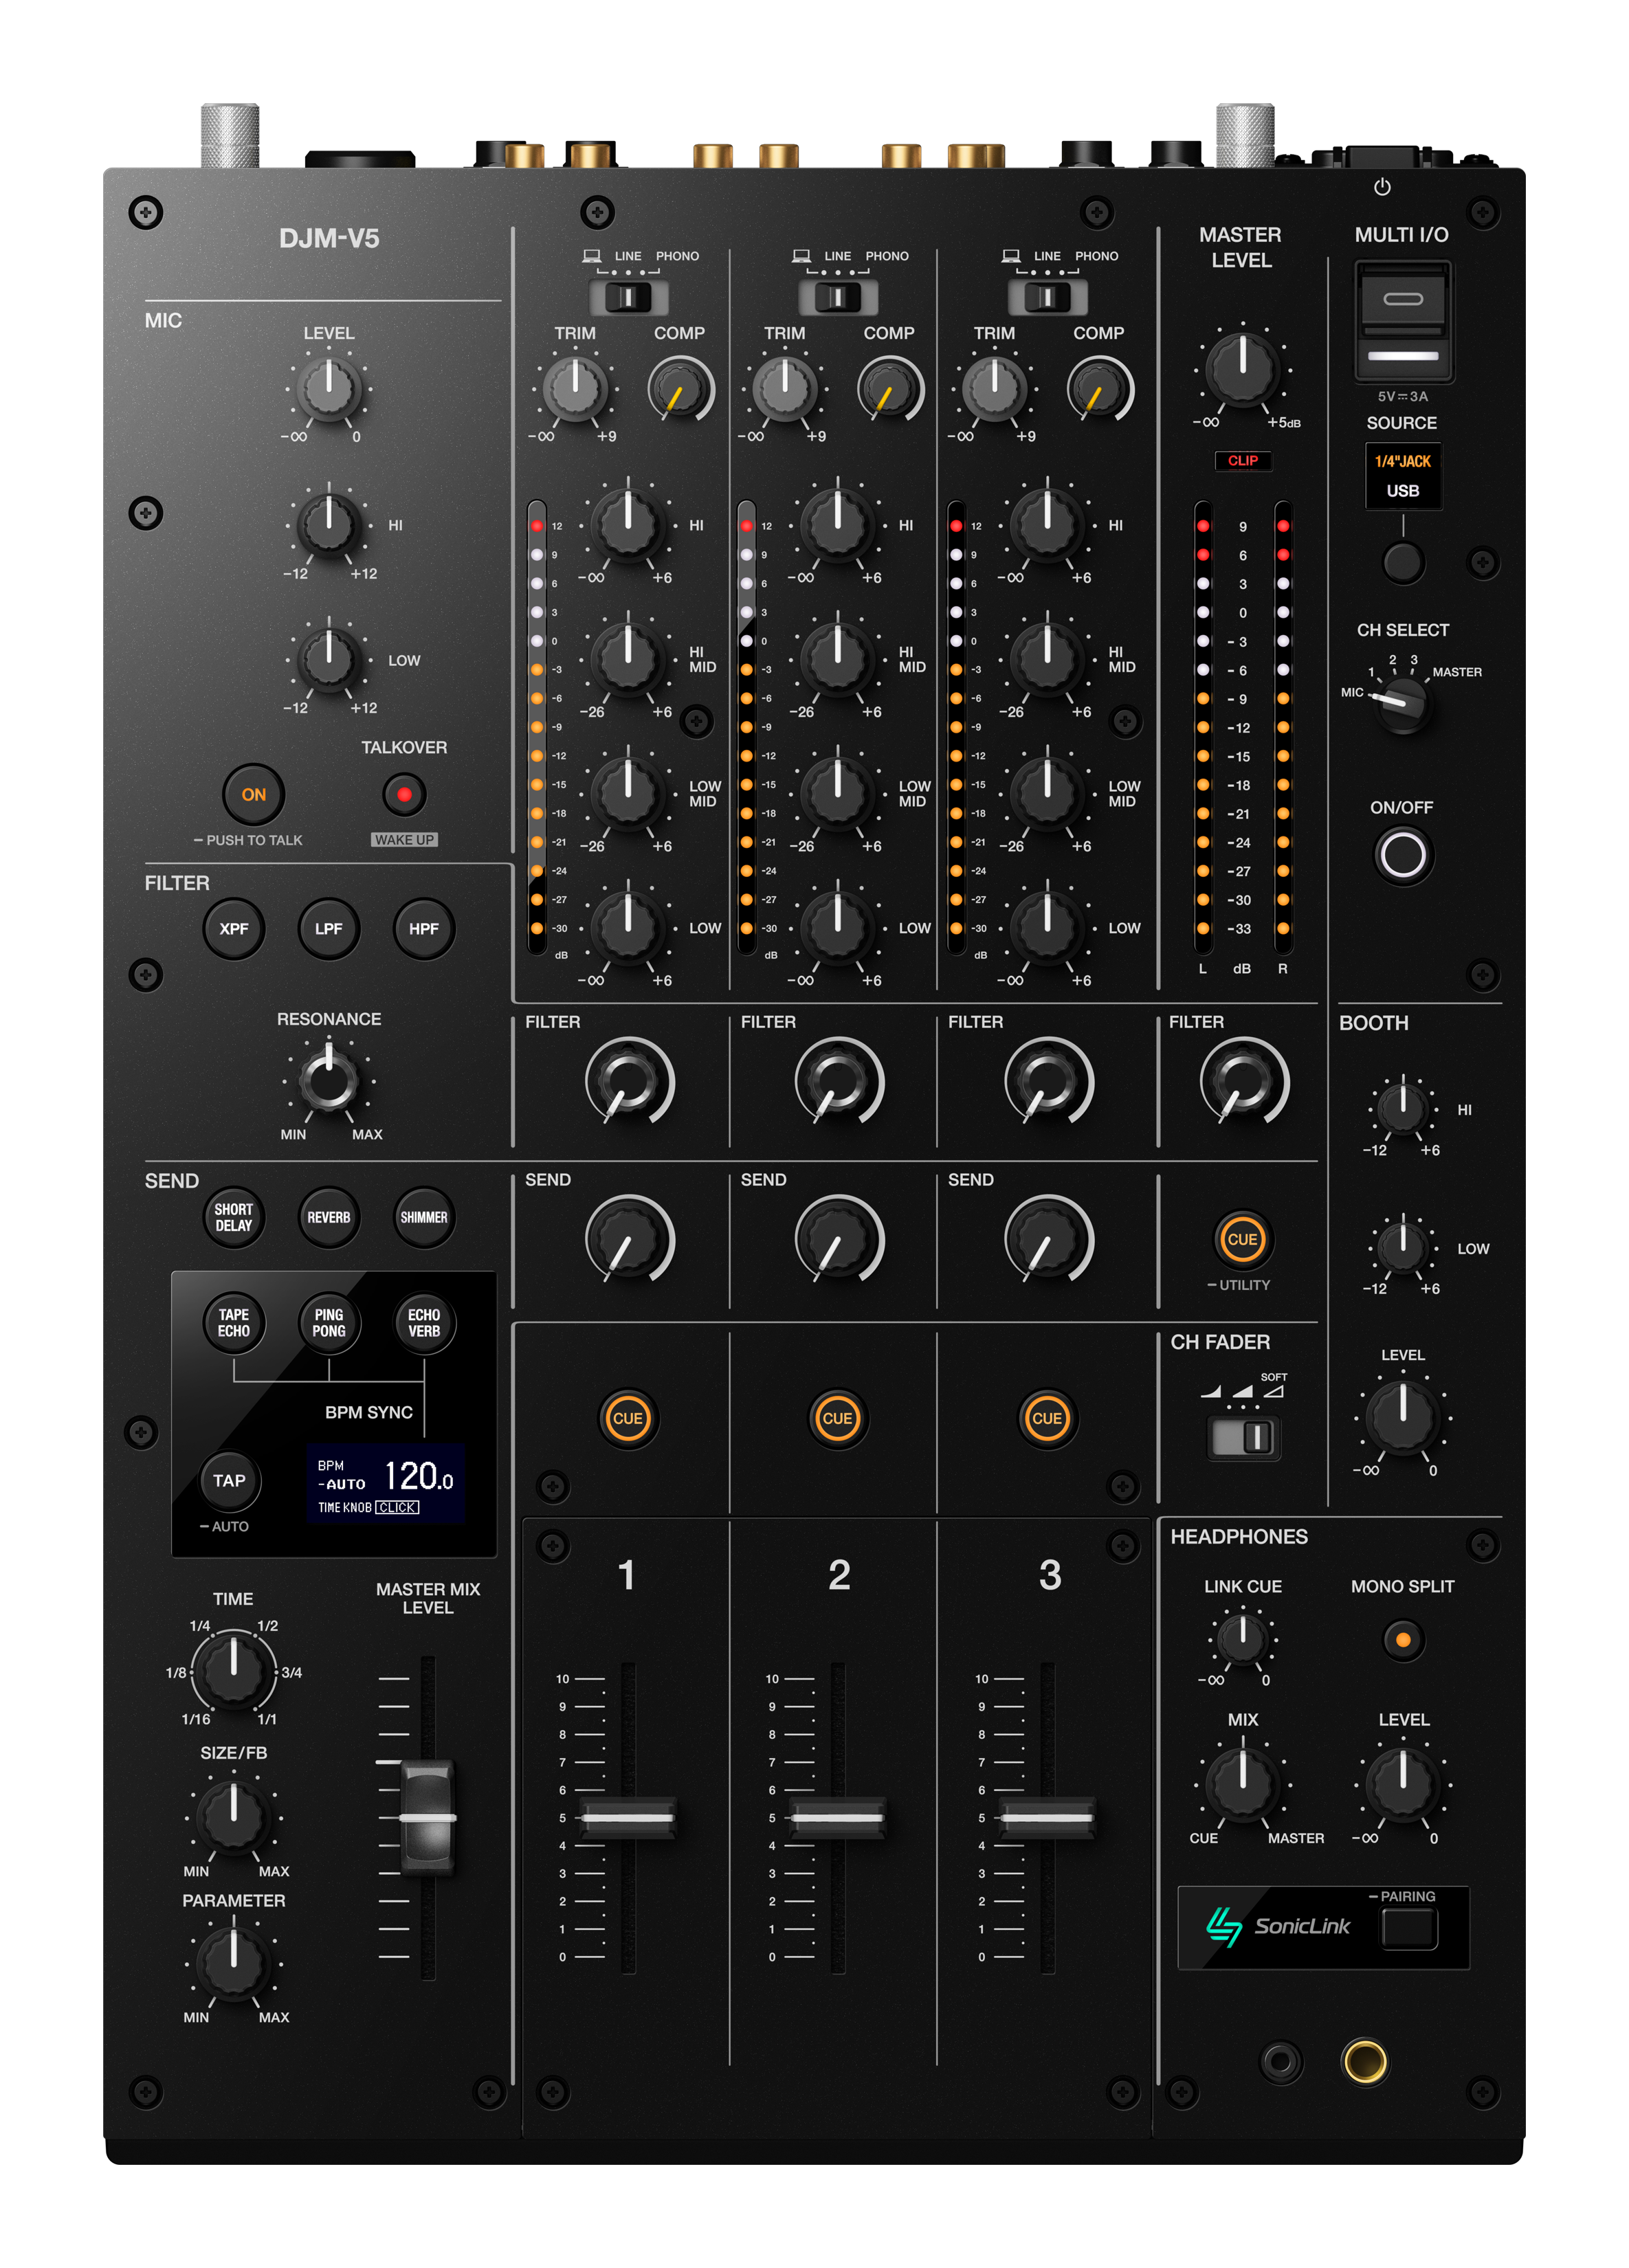Select the HPF filter button
This screenshot has width=1629, height=2268.
[x=423, y=928]
